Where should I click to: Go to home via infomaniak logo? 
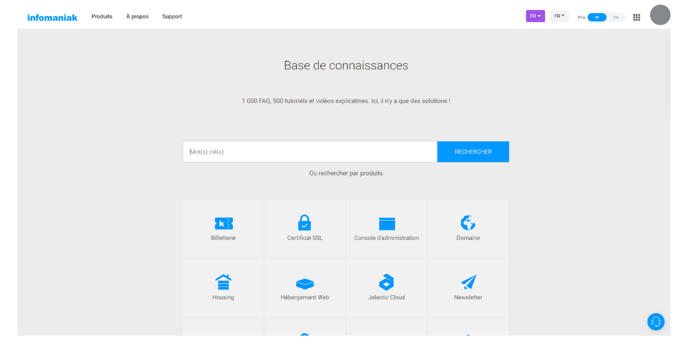point(52,17)
